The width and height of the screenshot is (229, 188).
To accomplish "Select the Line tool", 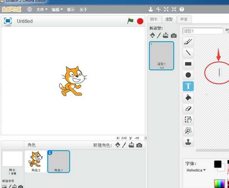I will tap(188, 53).
